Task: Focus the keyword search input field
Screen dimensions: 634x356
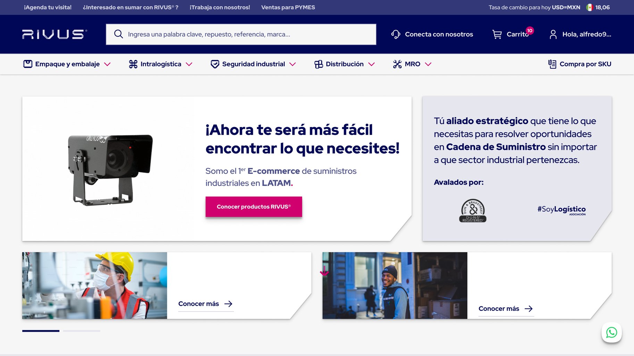Action: coord(241,34)
